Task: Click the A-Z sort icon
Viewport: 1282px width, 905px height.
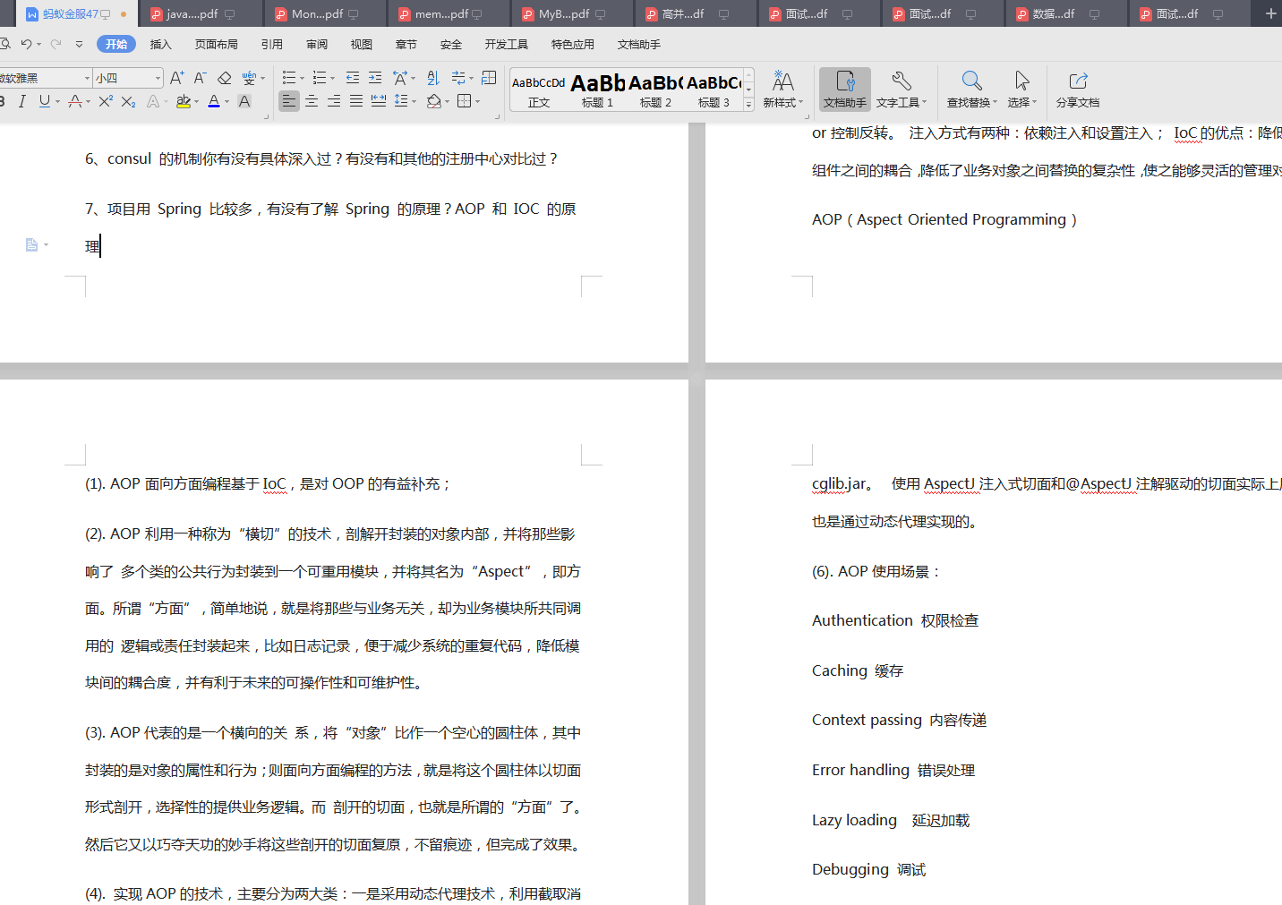Action: [x=433, y=78]
